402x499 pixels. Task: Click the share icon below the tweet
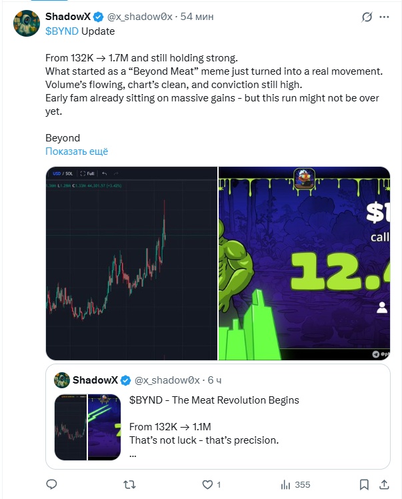tap(386, 484)
